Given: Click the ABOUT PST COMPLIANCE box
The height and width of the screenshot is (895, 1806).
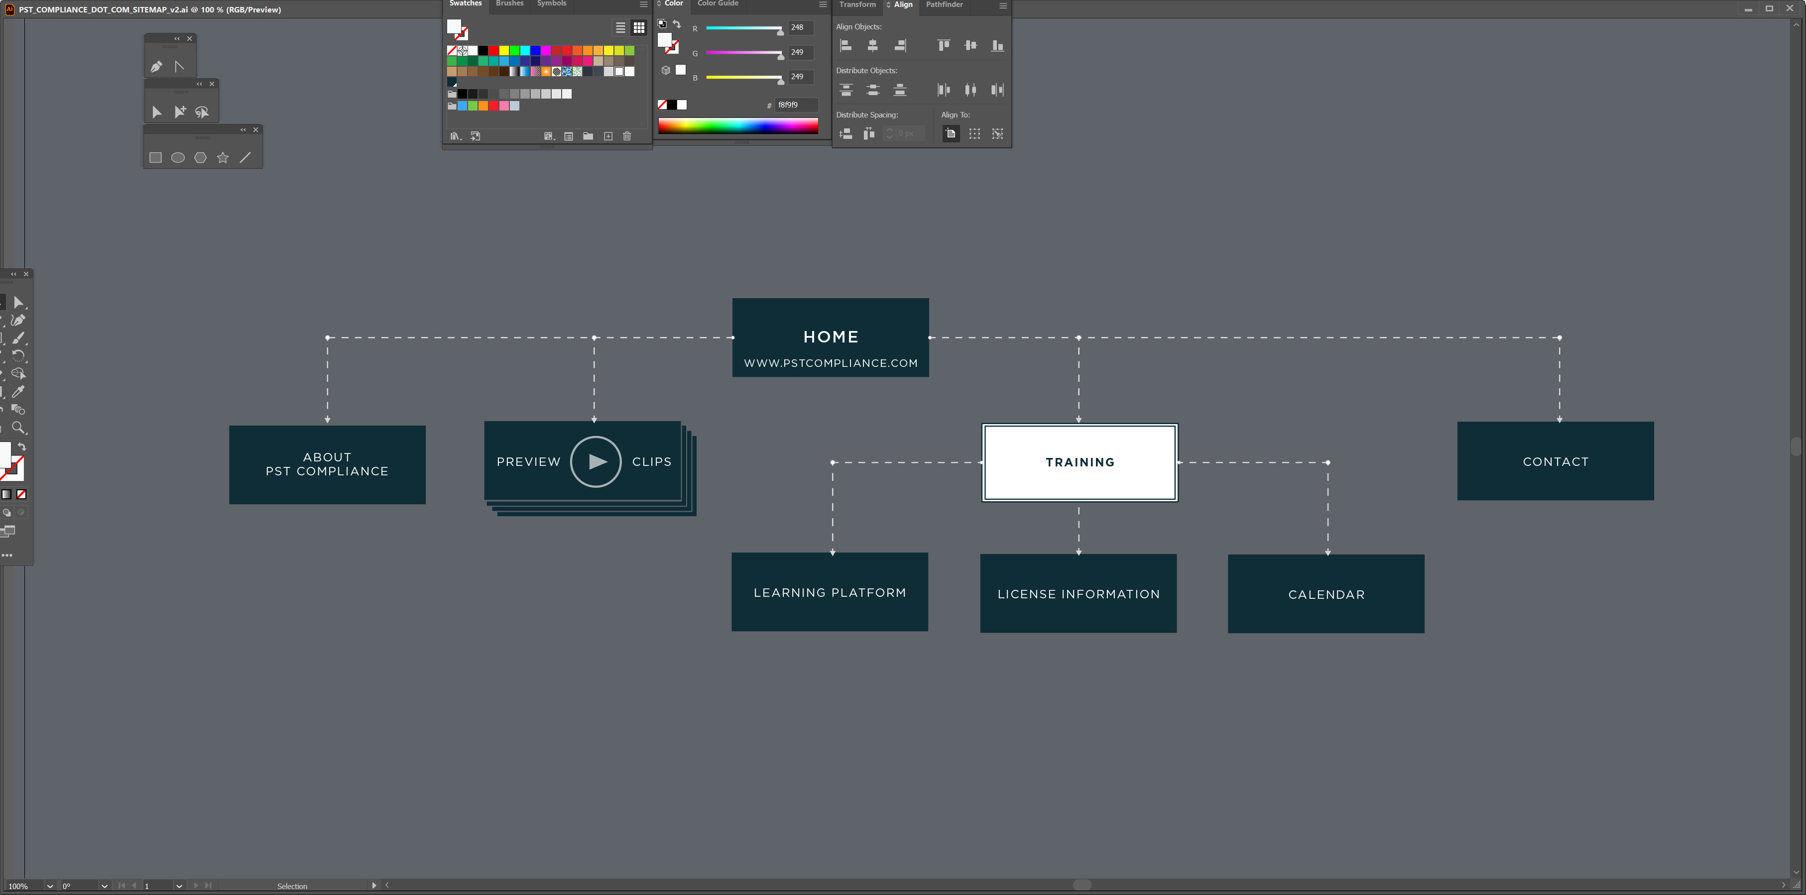Looking at the screenshot, I should point(327,464).
